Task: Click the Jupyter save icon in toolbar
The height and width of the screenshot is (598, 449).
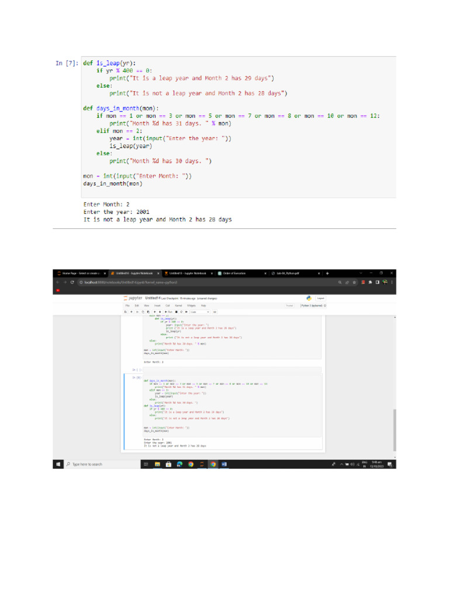Action: pyautogui.click(x=126, y=312)
